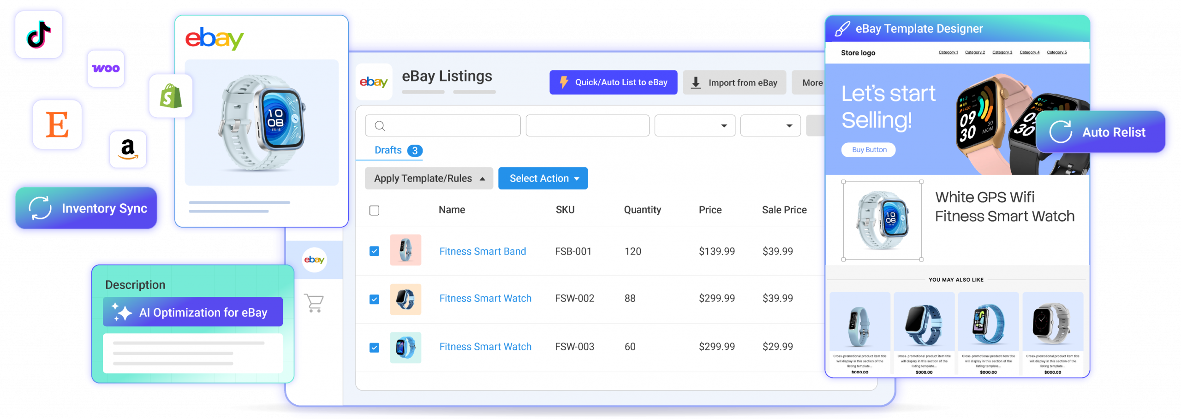Open the Fitness Smart Watch FSW-002 link
1181x419 pixels.
(485, 298)
